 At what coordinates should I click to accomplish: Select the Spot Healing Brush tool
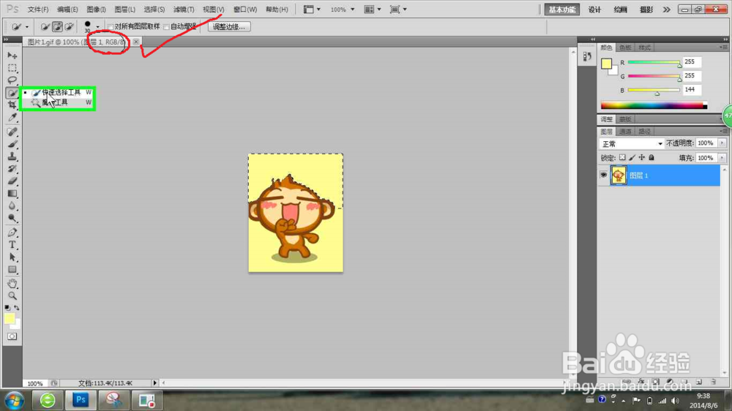pyautogui.click(x=12, y=132)
